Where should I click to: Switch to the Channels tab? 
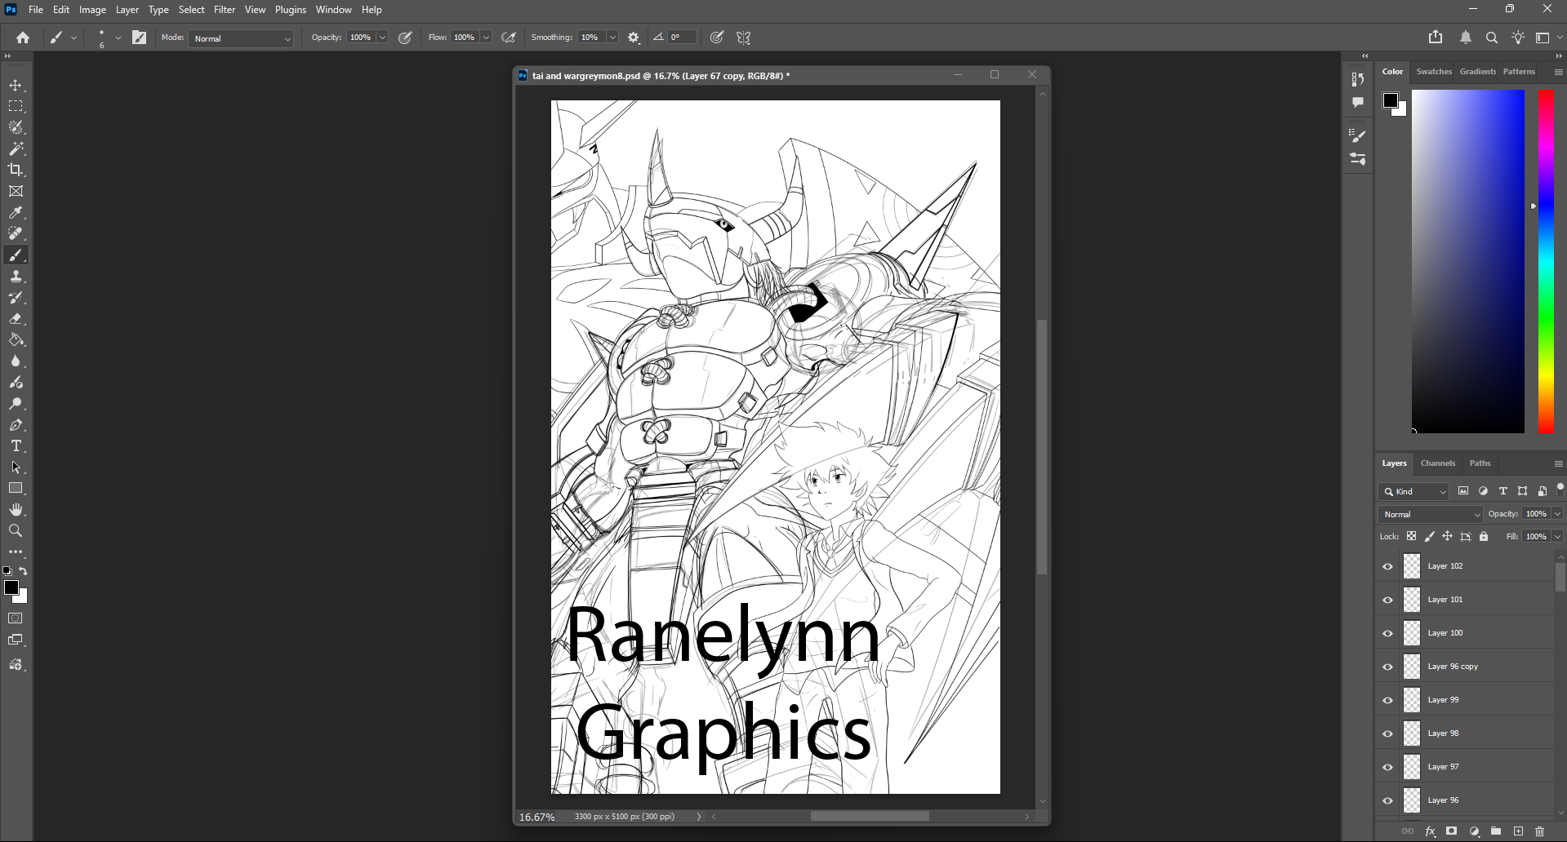[1438, 463]
